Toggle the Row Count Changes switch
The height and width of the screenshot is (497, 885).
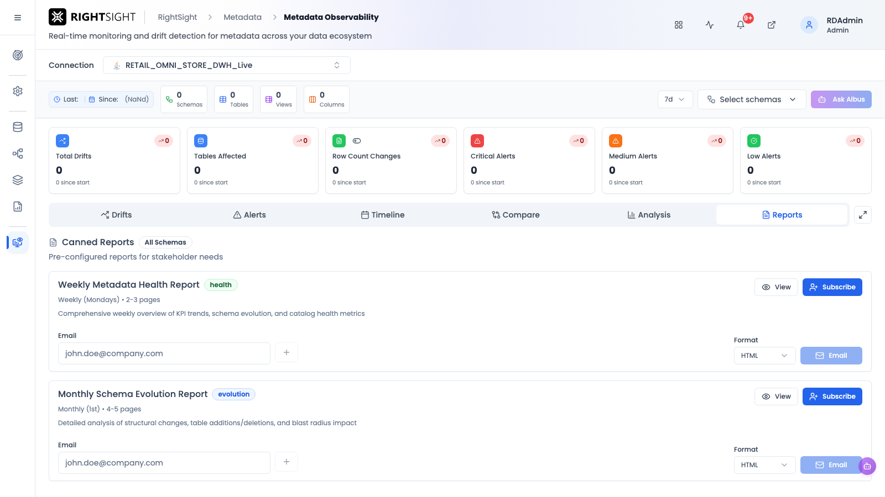[x=357, y=141]
